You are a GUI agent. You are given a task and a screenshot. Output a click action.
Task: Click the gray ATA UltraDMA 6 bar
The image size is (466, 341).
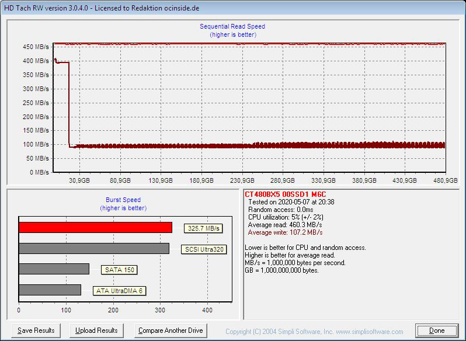(x=50, y=290)
